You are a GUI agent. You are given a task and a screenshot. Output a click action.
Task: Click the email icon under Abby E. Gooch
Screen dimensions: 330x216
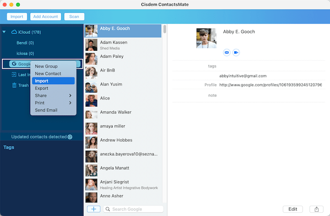[x=227, y=53]
